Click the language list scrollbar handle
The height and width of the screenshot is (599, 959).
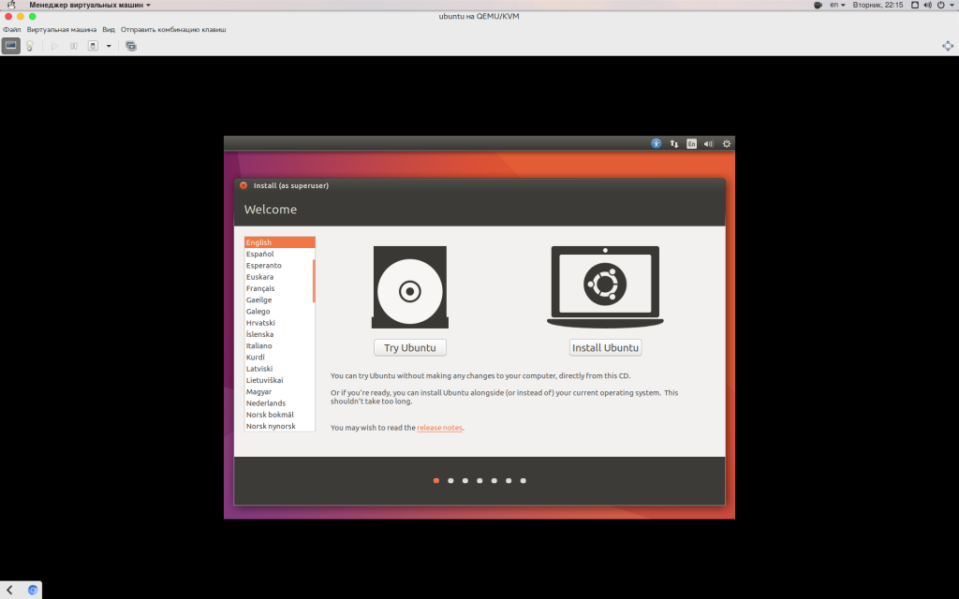pos(314,281)
